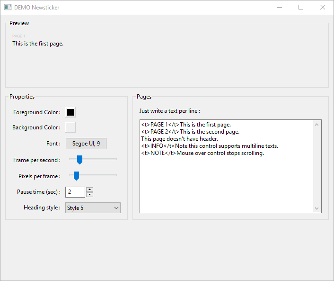Decrease pause time with the down arrow
The width and height of the screenshot is (334, 281).
pyautogui.click(x=90, y=195)
